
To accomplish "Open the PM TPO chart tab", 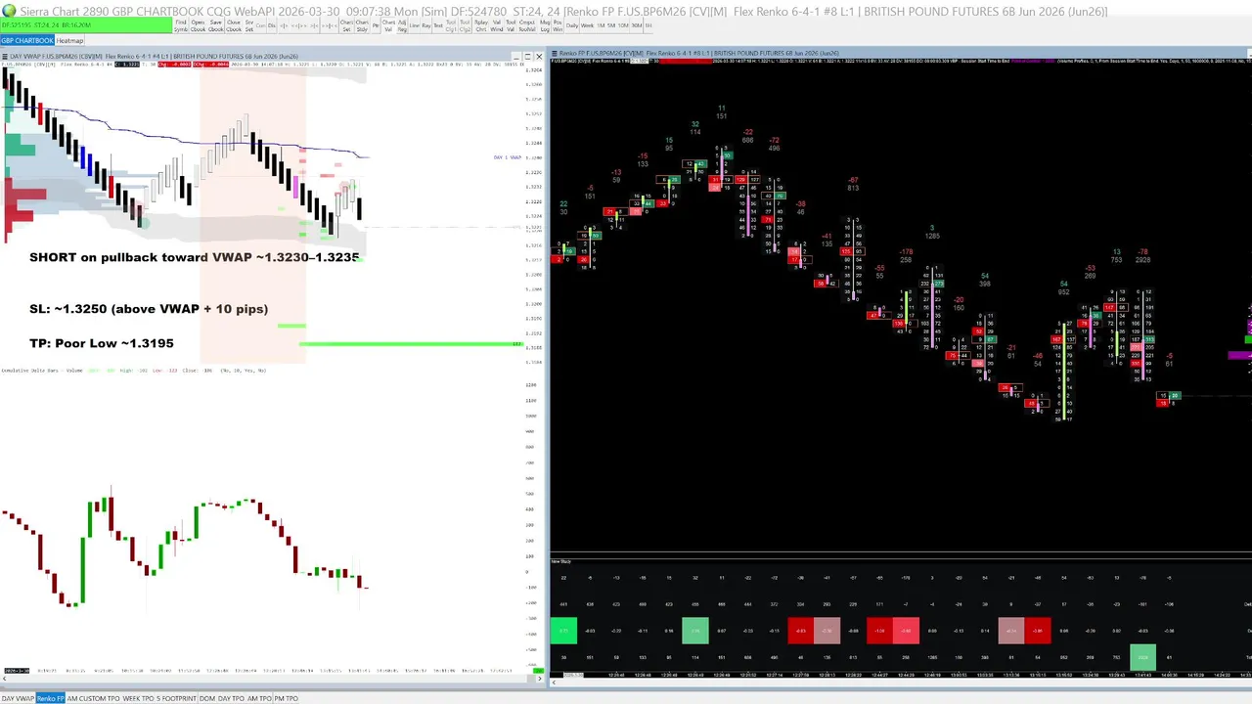I will pos(286,698).
